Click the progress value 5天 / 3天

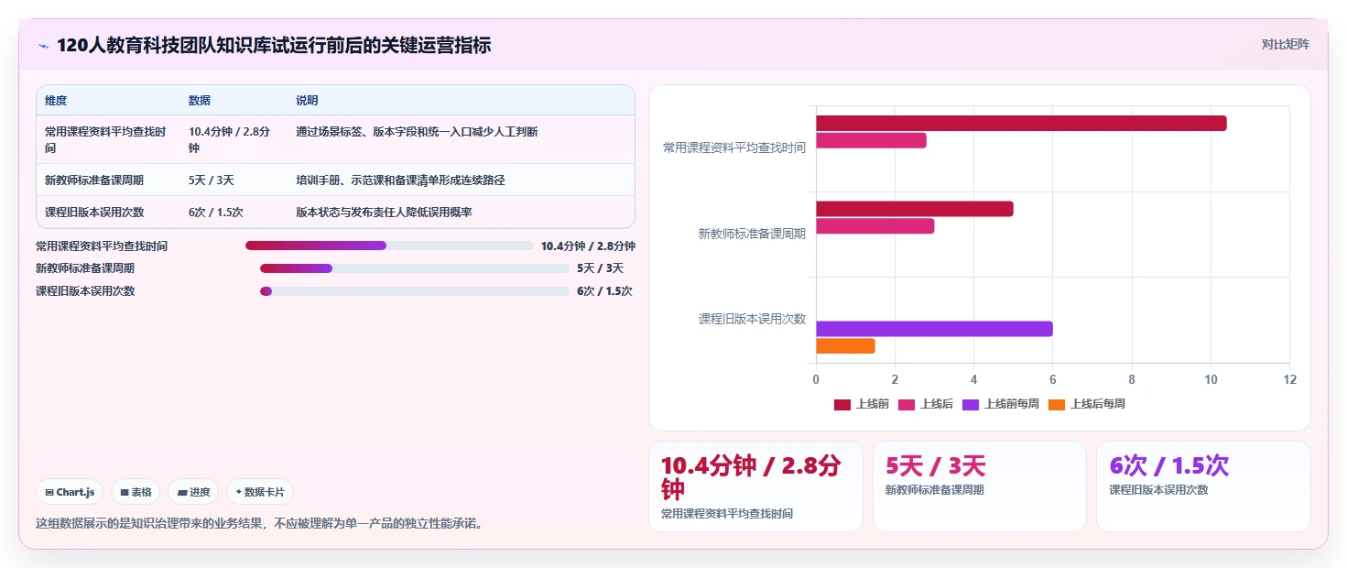tap(600, 268)
